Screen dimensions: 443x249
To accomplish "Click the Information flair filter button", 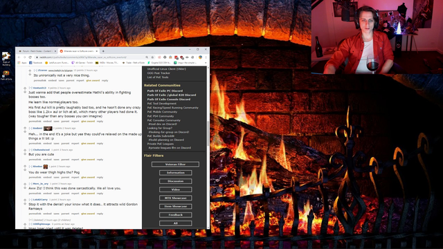I will coord(175,172).
